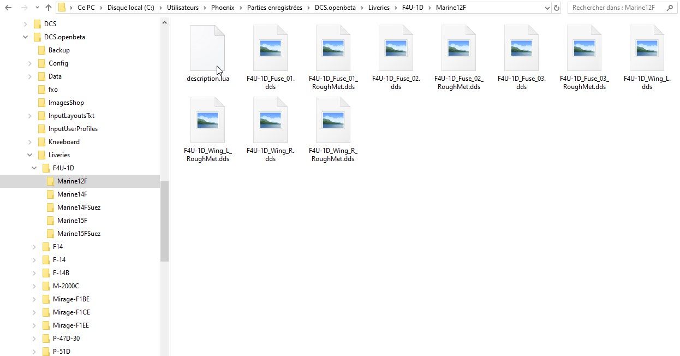
Task: Select Marine15FSuez folder in tree
Action: (x=79, y=234)
